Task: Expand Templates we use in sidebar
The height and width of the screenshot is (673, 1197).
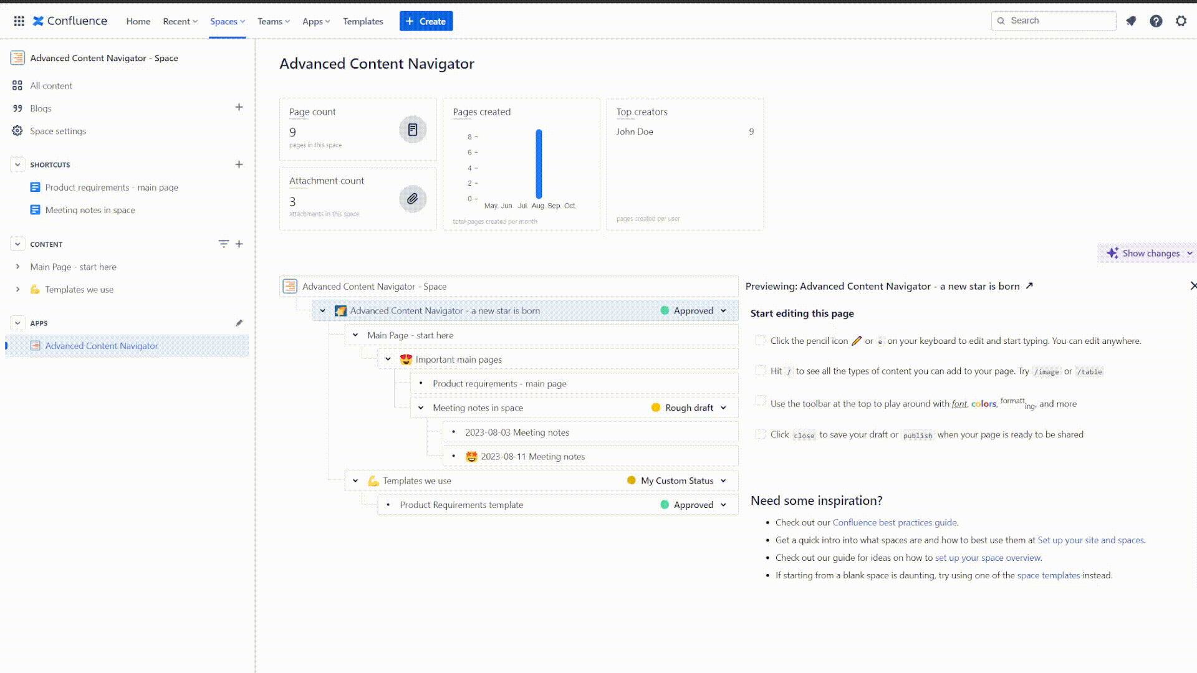Action: point(17,289)
